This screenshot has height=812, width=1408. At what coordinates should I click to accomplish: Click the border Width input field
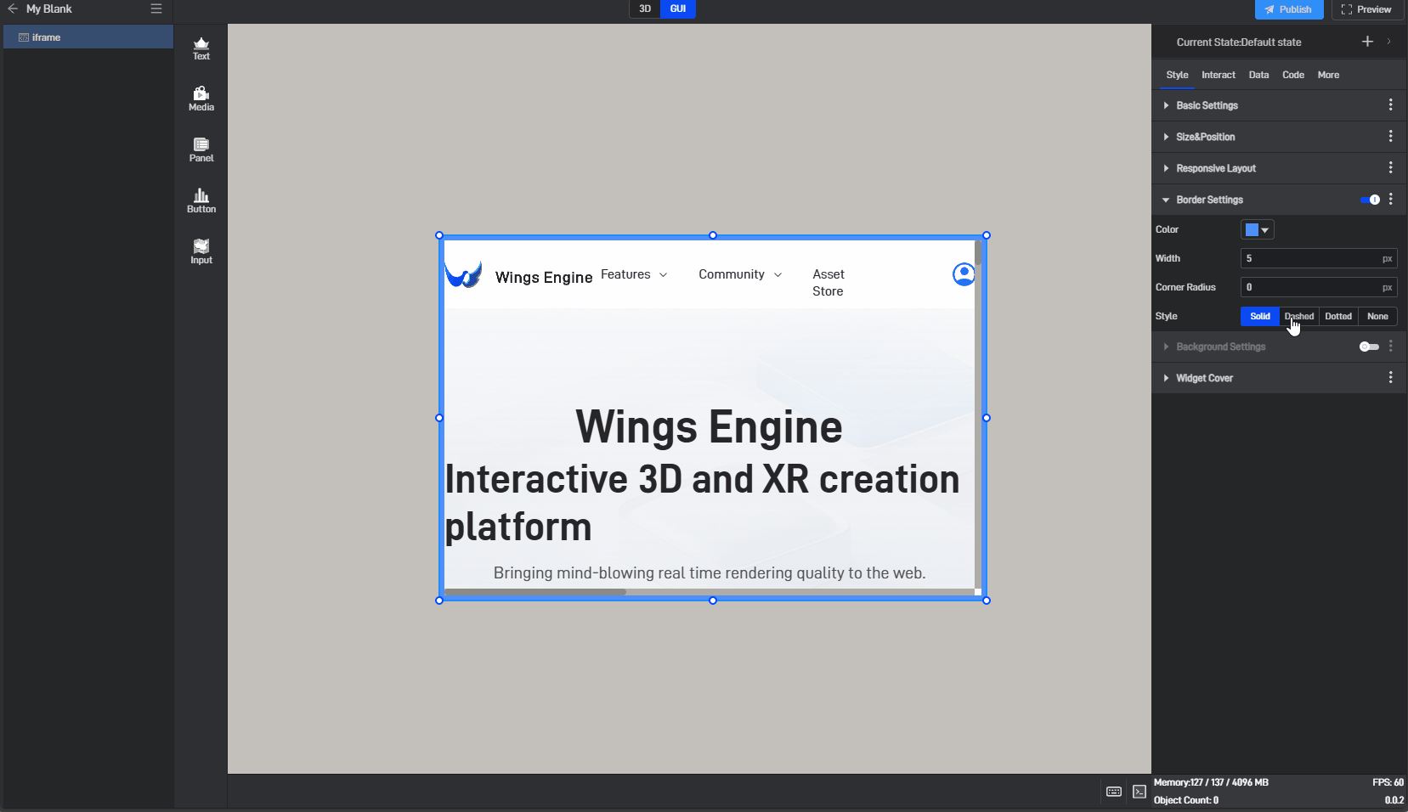point(1319,258)
